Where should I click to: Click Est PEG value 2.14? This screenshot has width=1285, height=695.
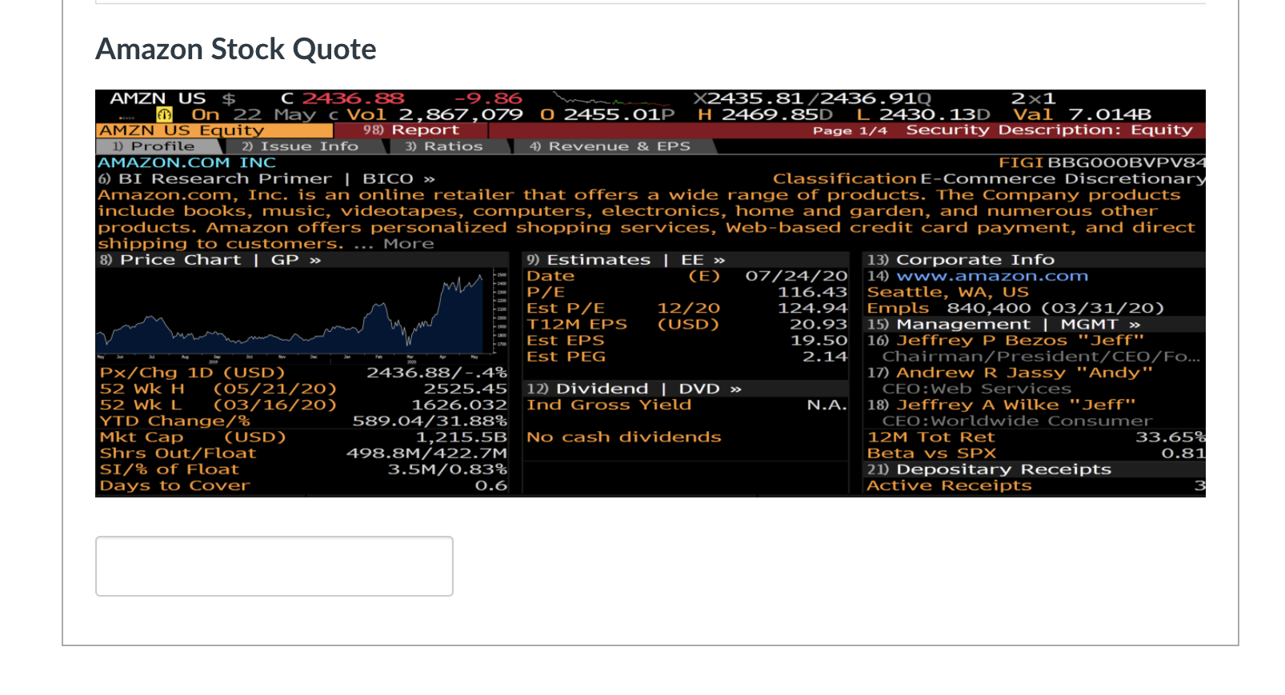click(x=825, y=357)
